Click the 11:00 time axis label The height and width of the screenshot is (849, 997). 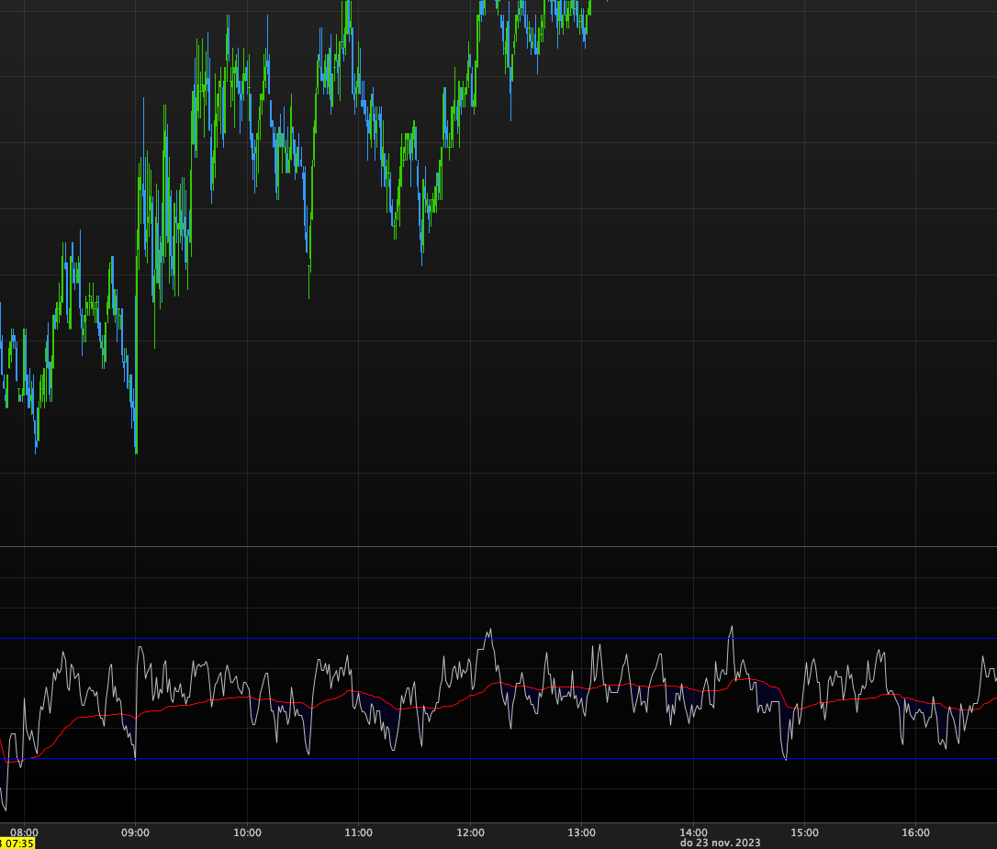coord(359,832)
